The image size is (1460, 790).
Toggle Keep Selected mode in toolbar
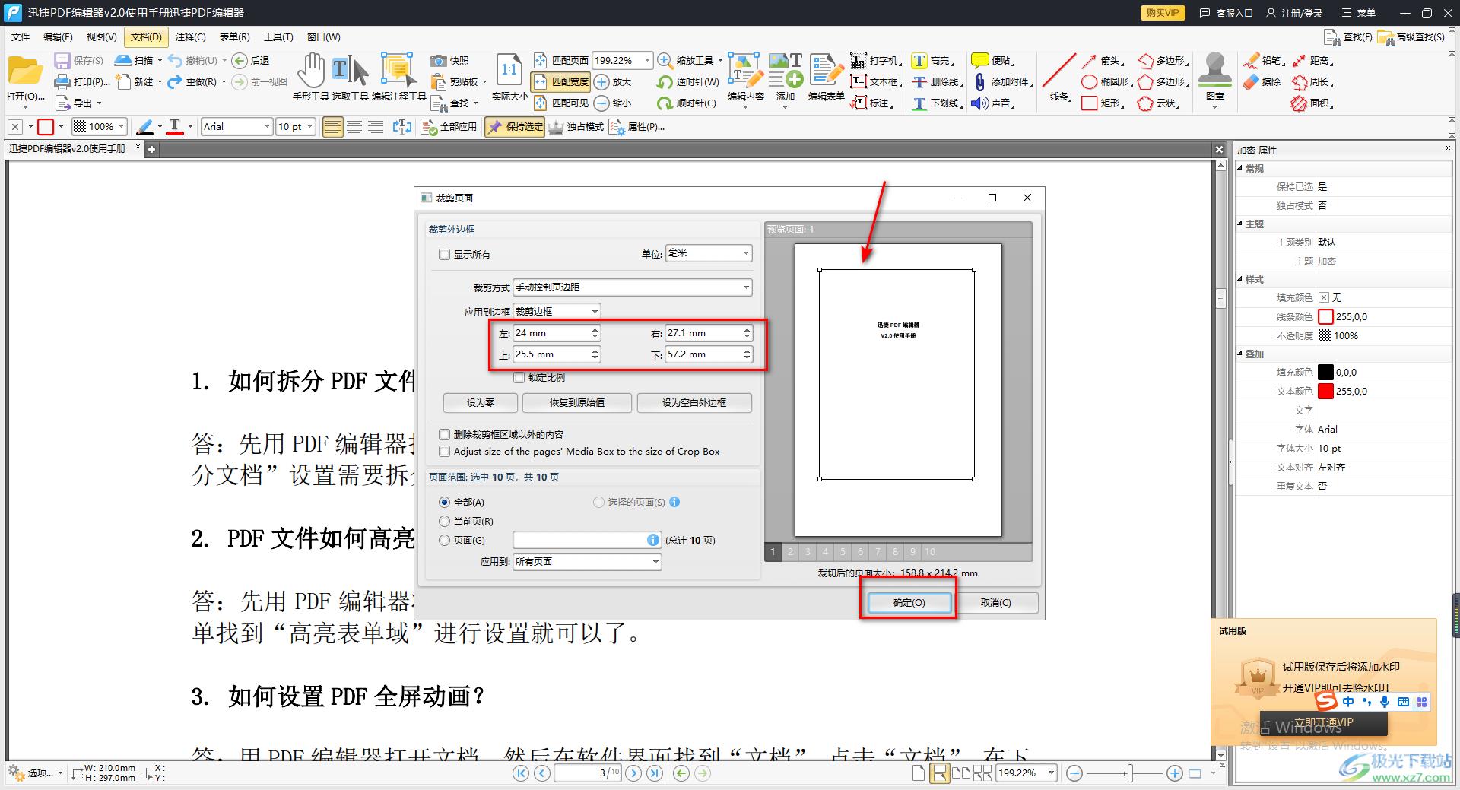[516, 127]
